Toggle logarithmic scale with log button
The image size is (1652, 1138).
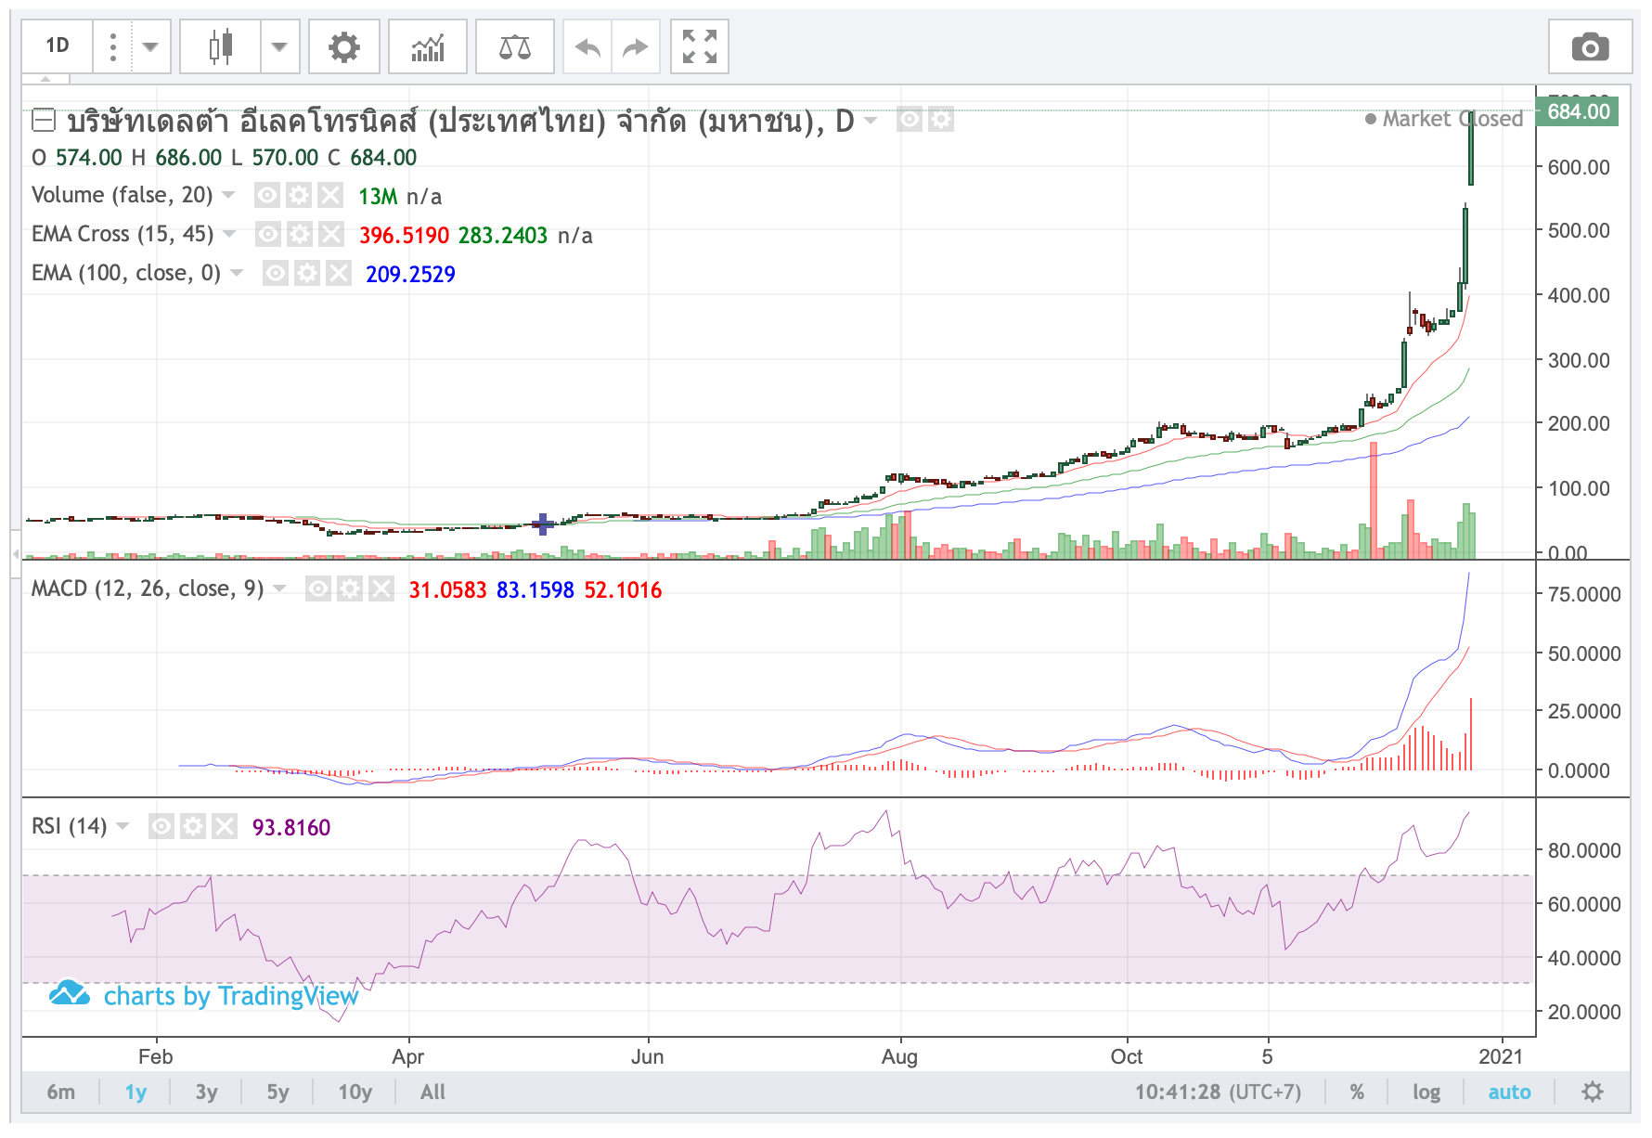pos(1426,1092)
